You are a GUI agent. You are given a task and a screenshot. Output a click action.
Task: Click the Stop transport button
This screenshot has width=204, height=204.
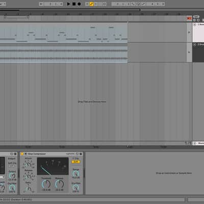click(74, 4)
